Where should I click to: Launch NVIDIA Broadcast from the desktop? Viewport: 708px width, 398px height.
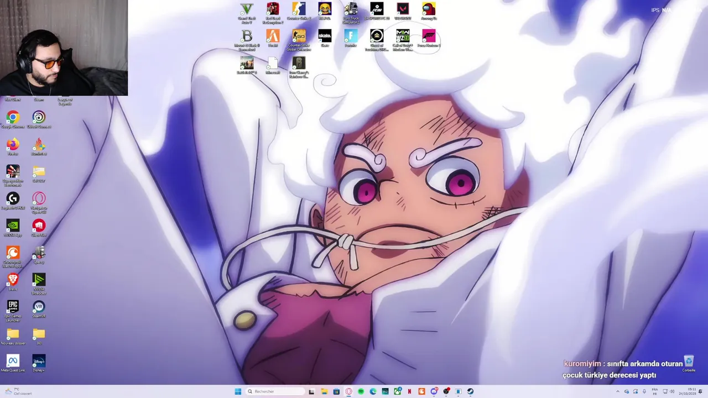pos(39,284)
